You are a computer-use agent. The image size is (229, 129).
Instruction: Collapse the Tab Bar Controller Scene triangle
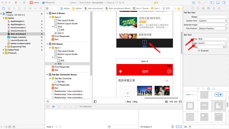(x=47, y=75)
